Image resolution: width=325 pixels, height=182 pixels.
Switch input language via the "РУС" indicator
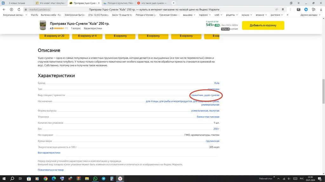302,179
